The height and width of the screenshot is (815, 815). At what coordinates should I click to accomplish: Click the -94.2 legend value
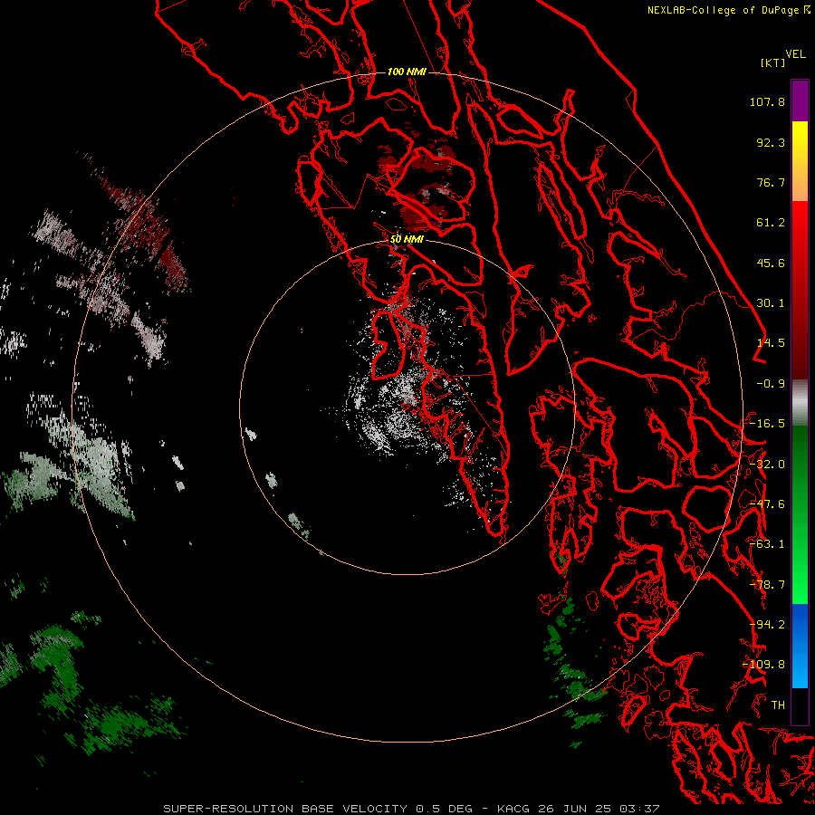767,625
